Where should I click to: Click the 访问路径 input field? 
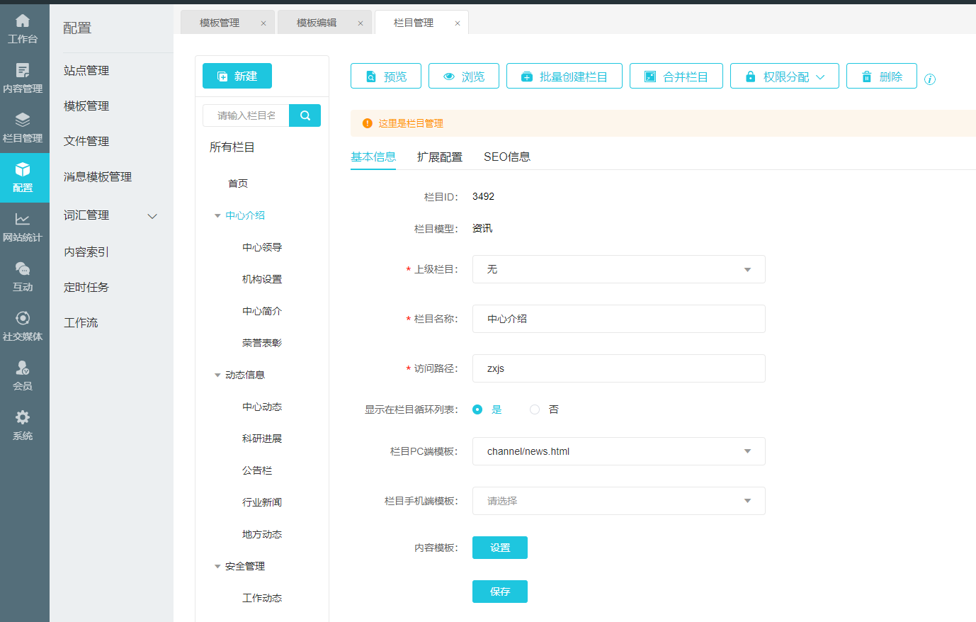[x=618, y=368]
